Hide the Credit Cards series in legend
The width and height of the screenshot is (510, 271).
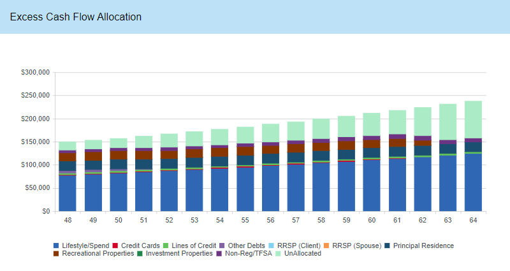(136, 245)
